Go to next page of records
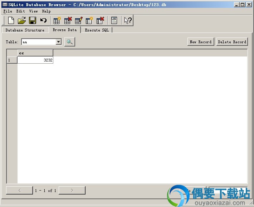The image size is (254, 207). tap(72, 190)
